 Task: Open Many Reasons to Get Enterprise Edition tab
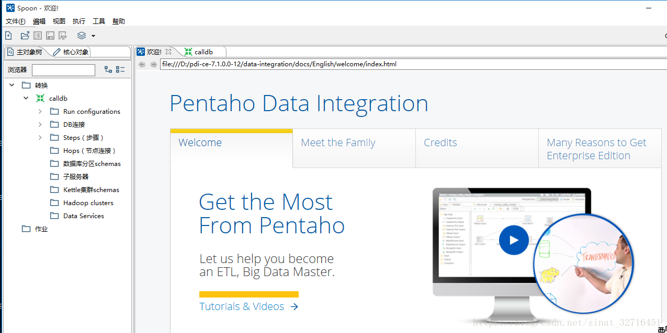point(600,149)
